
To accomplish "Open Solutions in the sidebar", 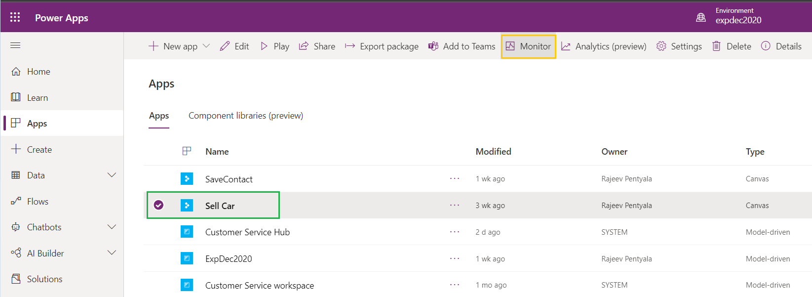I will point(62,279).
